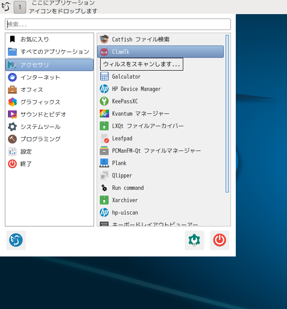287x309 pixels.
Task: Click the HP Device Manager label
Action: point(136,89)
